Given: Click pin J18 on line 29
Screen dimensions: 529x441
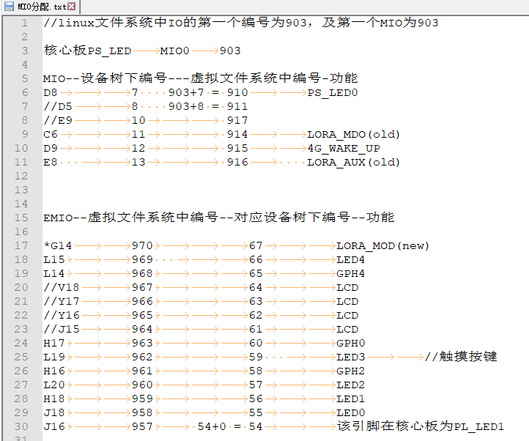Looking at the screenshot, I should click(x=54, y=412).
